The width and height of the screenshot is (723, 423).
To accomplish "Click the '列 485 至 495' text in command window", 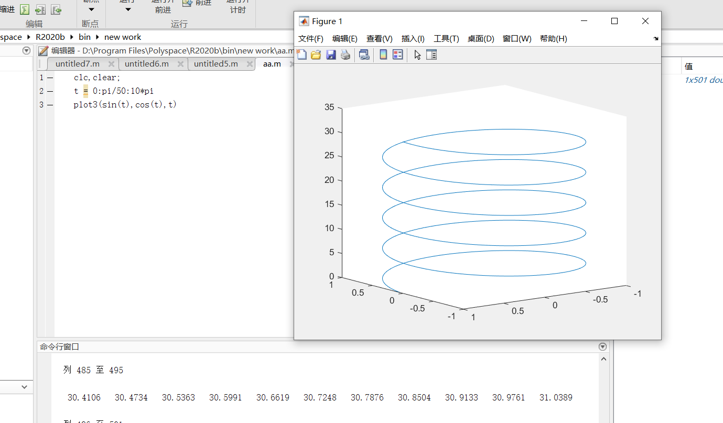I will (93, 370).
